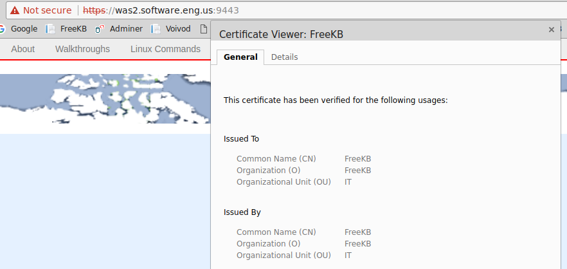The width and height of the screenshot is (567, 269).
Task: Open the Adminer bookmark label
Action: point(126,29)
